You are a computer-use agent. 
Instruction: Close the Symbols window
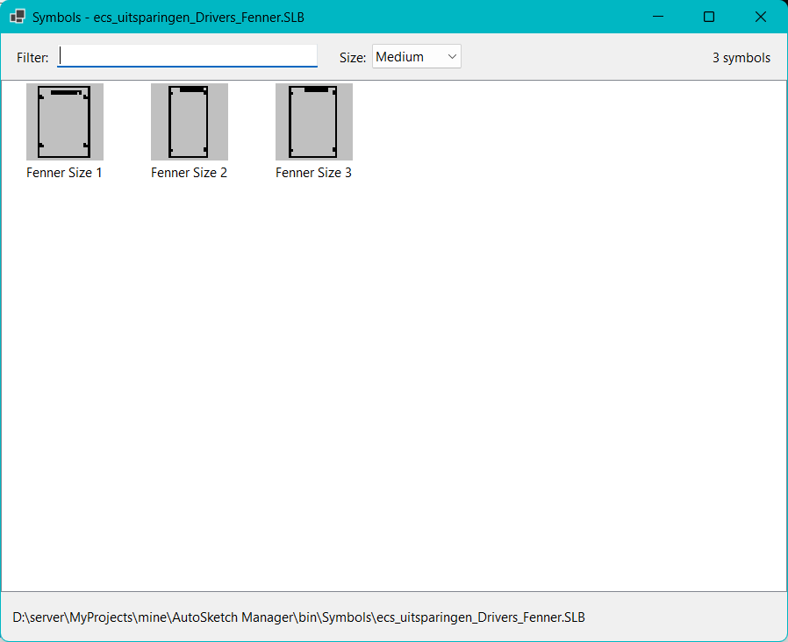pos(761,17)
